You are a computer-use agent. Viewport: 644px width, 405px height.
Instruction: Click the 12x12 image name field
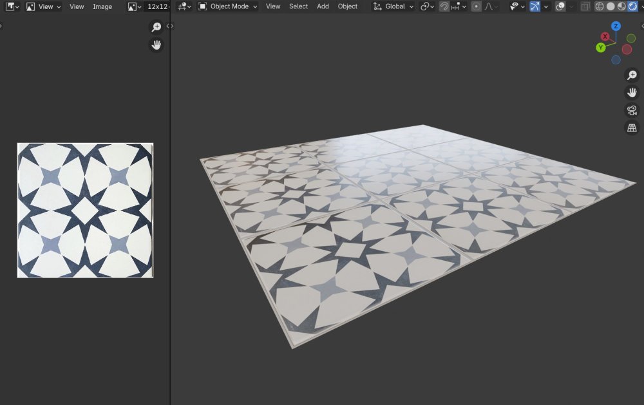tap(158, 6)
